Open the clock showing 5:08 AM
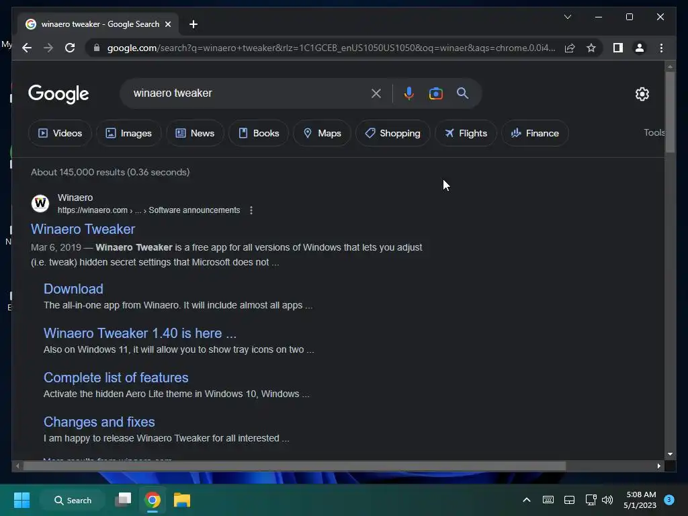The width and height of the screenshot is (688, 516). (x=640, y=500)
